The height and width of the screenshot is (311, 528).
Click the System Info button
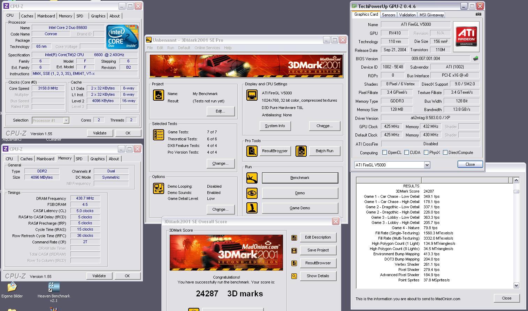[x=275, y=126]
